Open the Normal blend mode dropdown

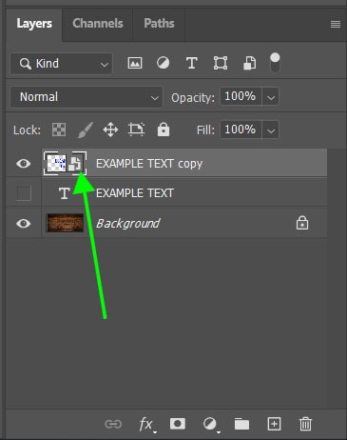87,97
